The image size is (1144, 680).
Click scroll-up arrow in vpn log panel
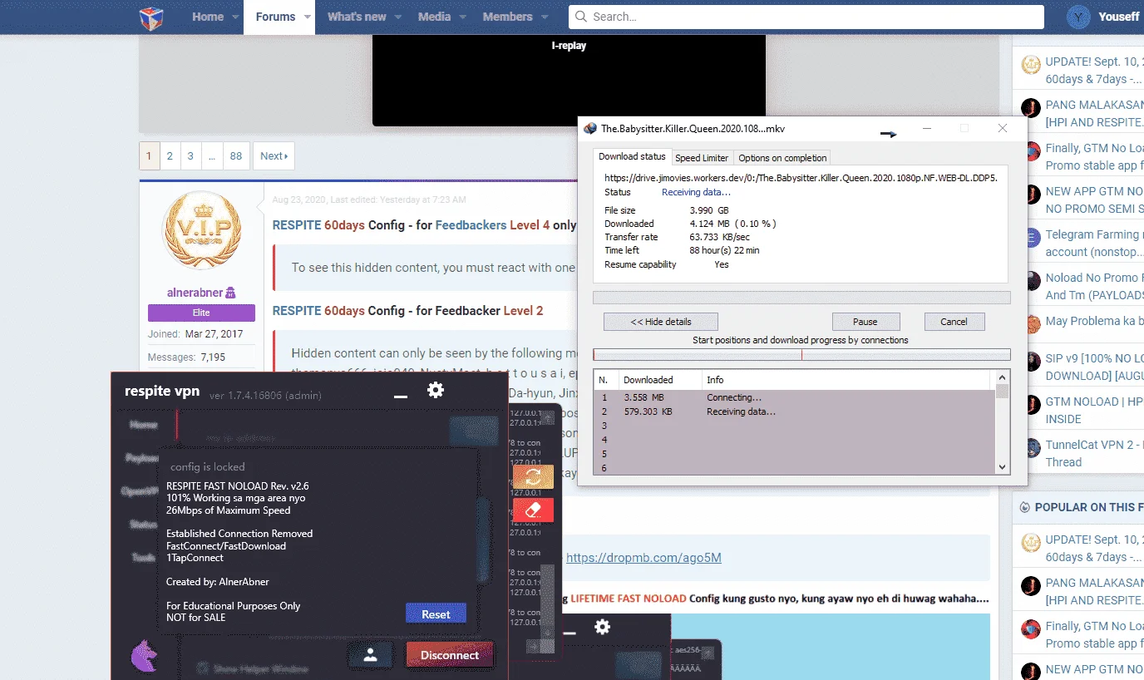547,418
